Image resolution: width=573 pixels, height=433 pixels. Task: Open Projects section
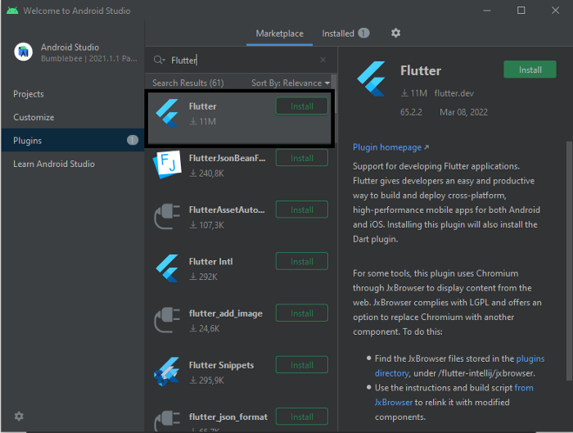[29, 94]
